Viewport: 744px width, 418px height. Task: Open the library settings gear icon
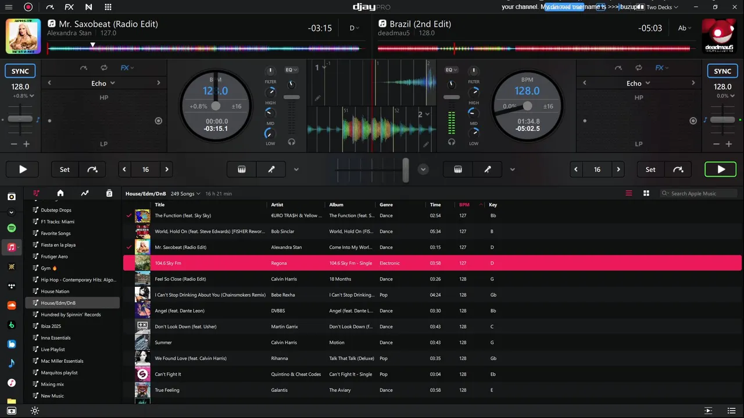pos(35,411)
